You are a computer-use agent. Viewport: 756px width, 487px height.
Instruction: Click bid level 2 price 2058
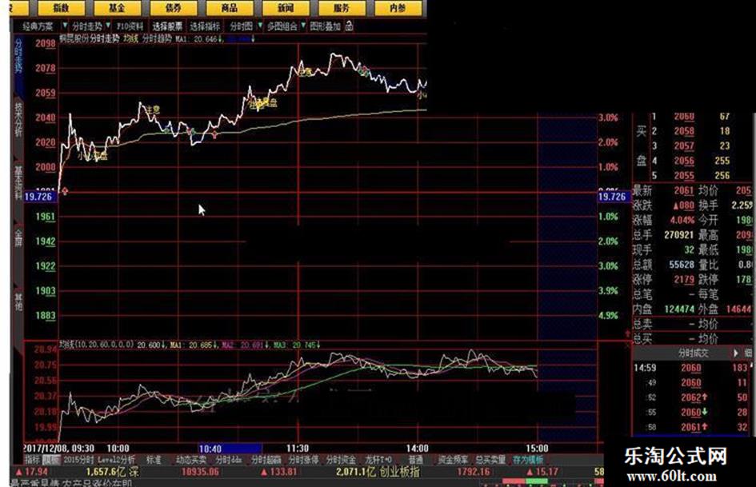coord(684,130)
